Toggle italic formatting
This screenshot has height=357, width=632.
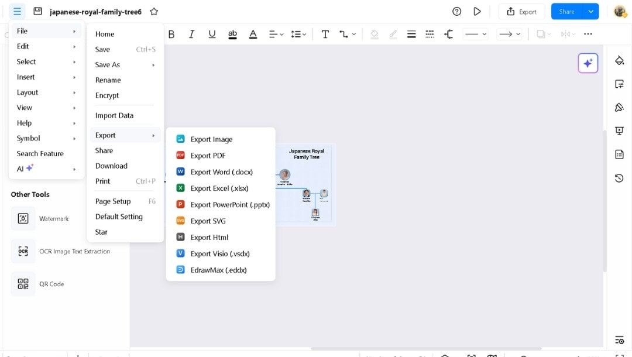coord(191,34)
